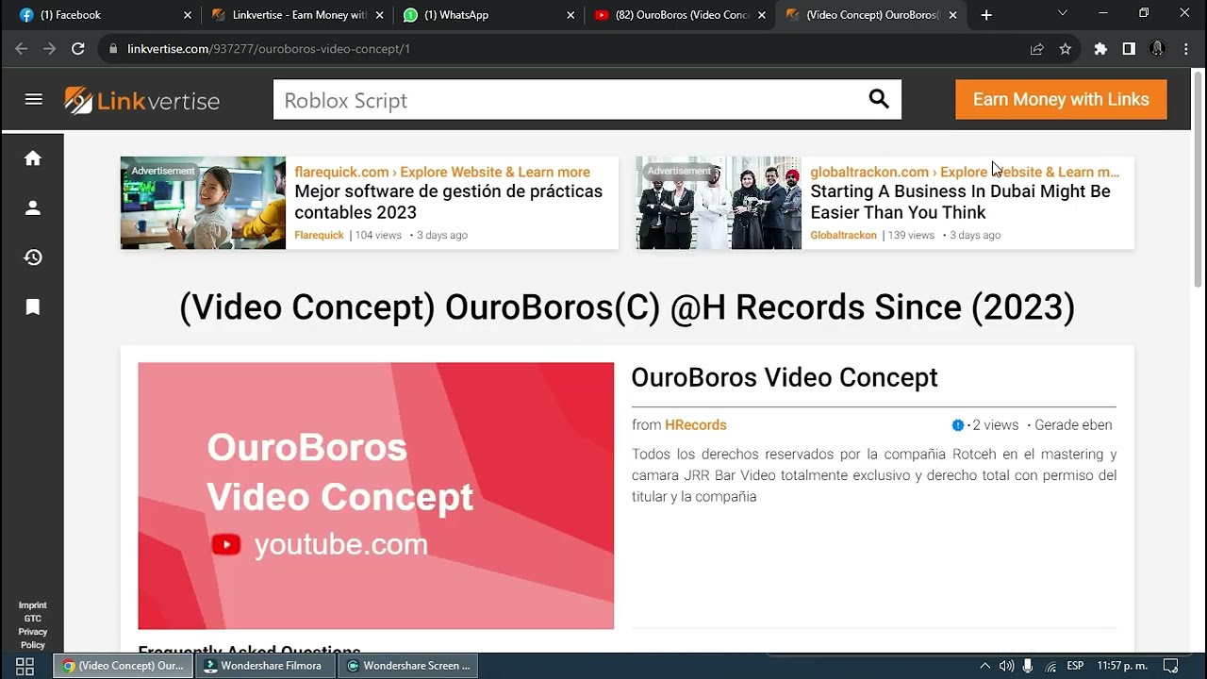Open the volume speaker tray icon
Image resolution: width=1207 pixels, height=679 pixels.
[x=1006, y=666]
